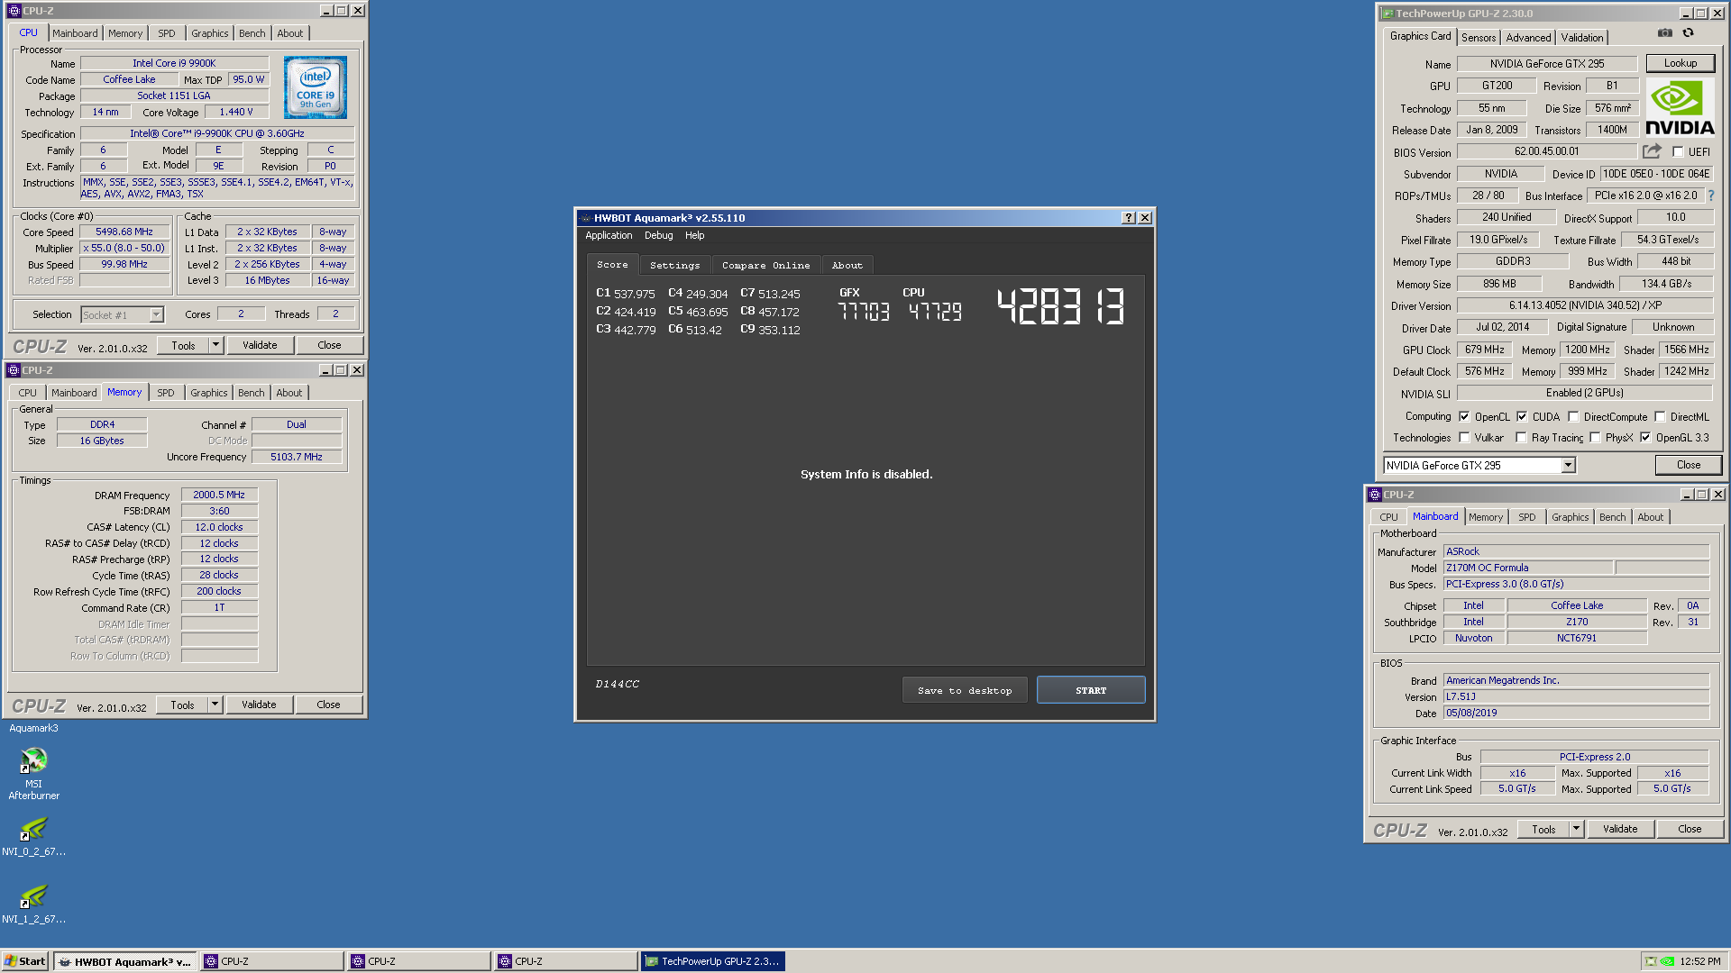The image size is (1731, 973).
Task: Click START button in Aquamark
Action: tap(1091, 690)
